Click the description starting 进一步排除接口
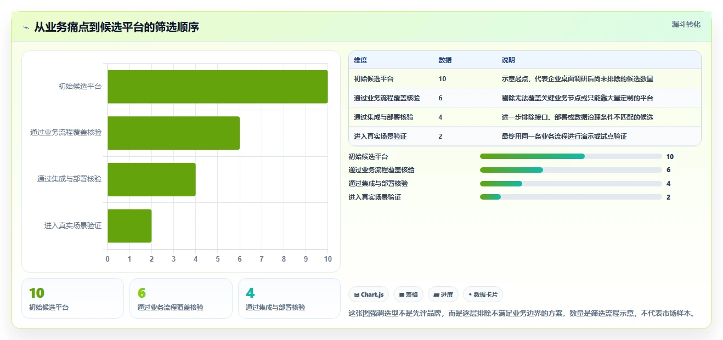Screen dimensions: 723x340 point(577,117)
